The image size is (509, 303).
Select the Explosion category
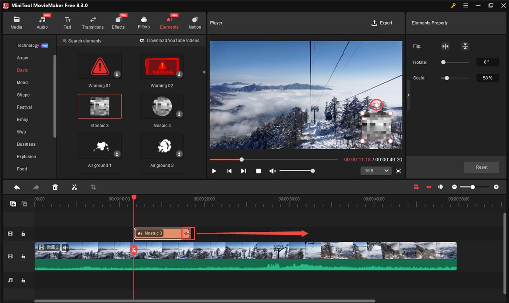(26, 156)
